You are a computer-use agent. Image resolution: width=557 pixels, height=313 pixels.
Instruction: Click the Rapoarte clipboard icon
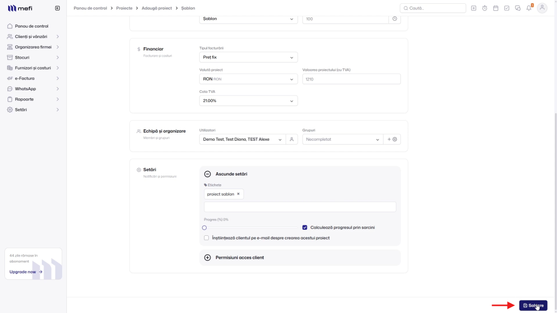pyautogui.click(x=10, y=99)
